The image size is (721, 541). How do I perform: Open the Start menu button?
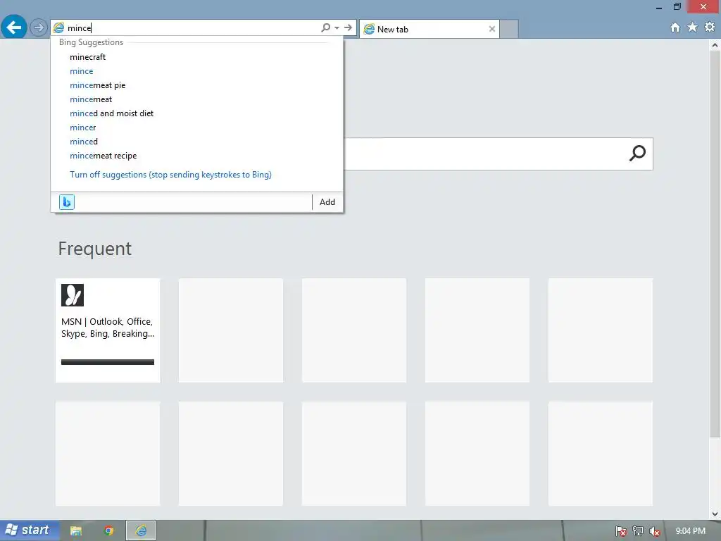(29, 530)
